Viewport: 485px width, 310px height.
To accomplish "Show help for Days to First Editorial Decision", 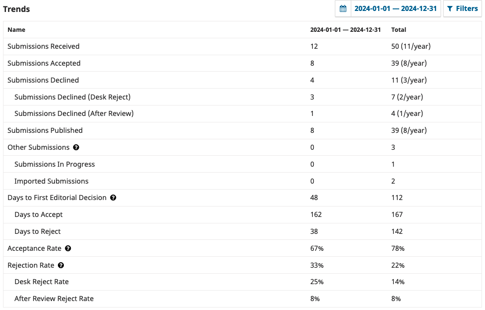I will click(x=113, y=198).
